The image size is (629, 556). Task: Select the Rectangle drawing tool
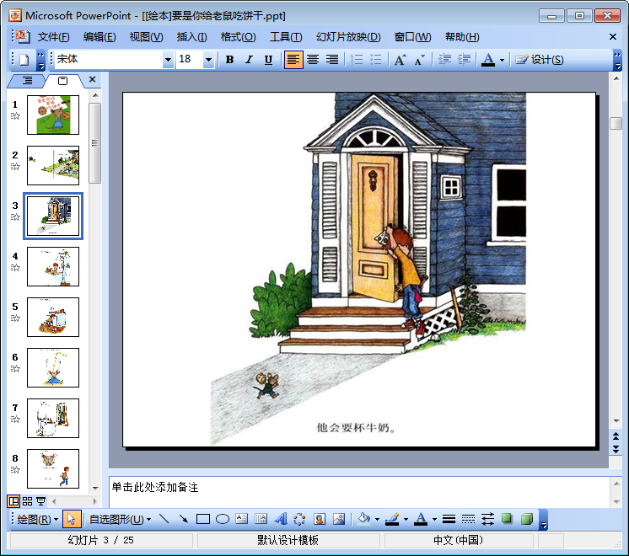coord(203,519)
